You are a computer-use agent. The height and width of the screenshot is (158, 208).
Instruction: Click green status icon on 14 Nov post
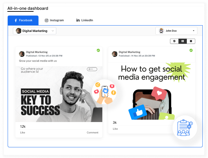tap(191, 50)
